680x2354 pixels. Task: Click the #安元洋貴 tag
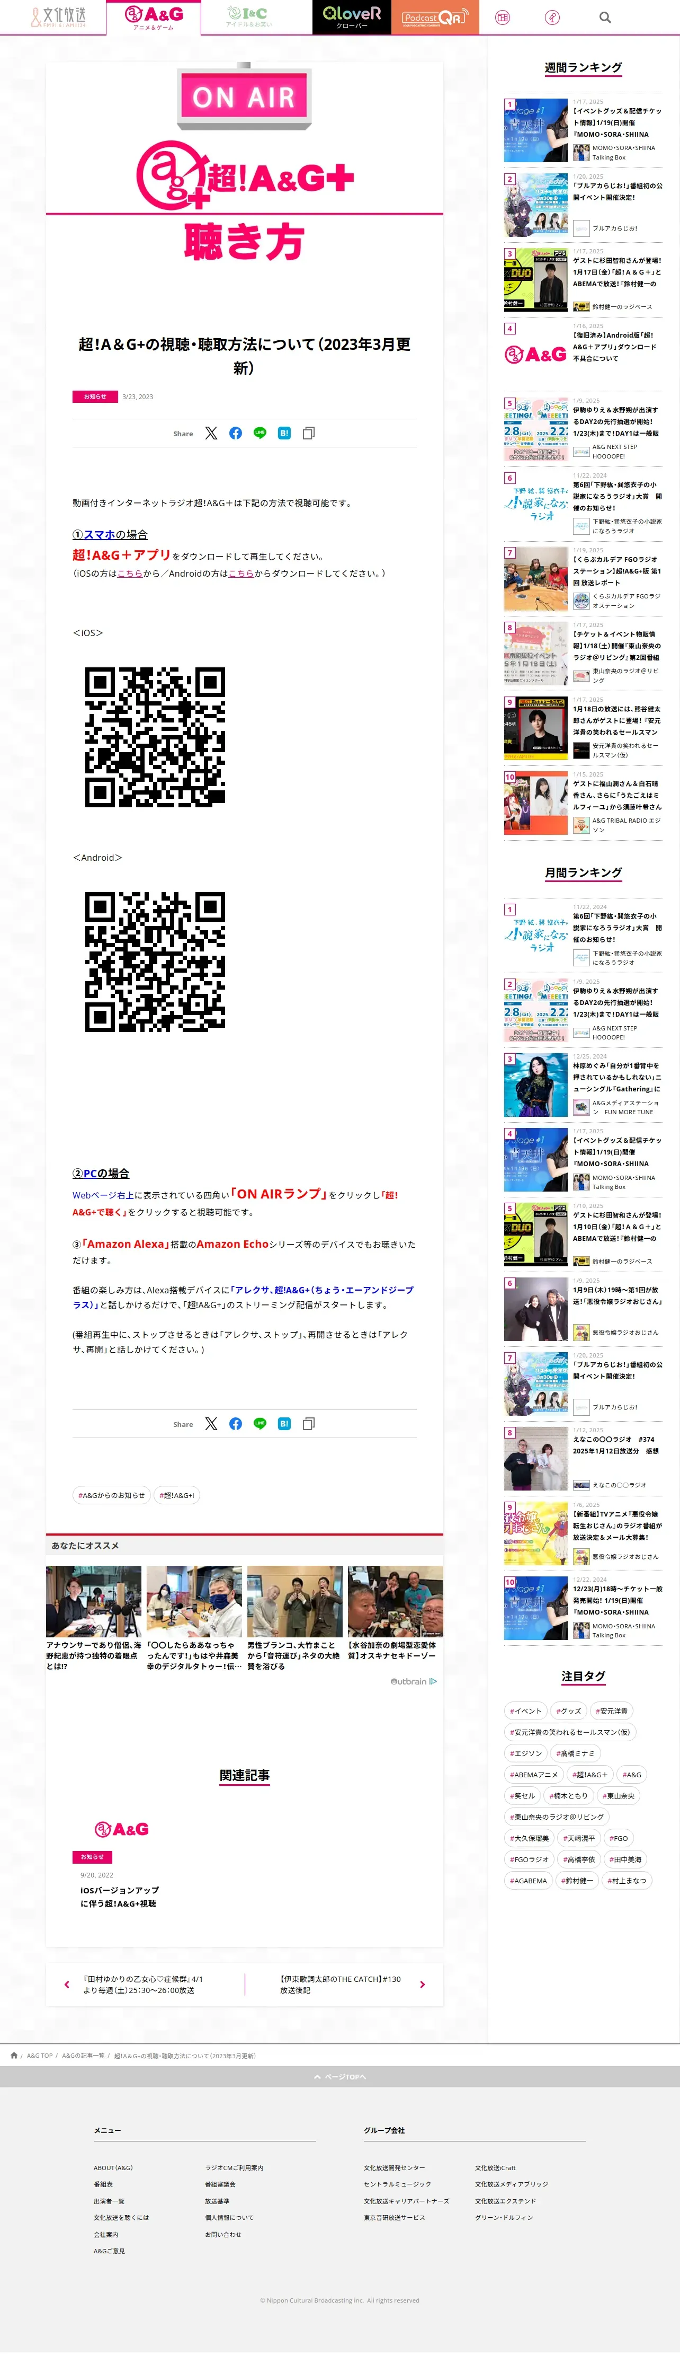(x=611, y=1711)
